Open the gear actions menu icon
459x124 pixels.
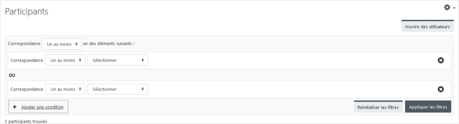point(447,7)
